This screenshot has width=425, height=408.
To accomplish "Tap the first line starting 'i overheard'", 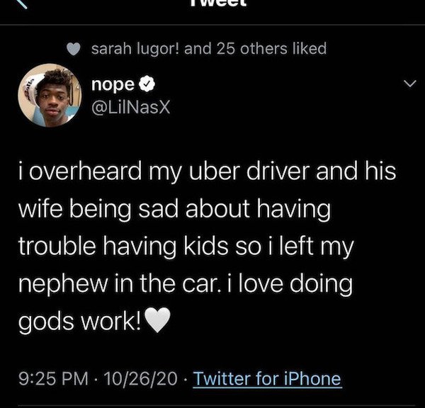I will pyautogui.click(x=208, y=172).
